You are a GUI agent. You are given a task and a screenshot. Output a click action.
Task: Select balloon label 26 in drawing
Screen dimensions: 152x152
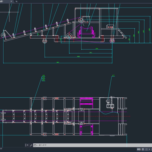tap(43, 80)
